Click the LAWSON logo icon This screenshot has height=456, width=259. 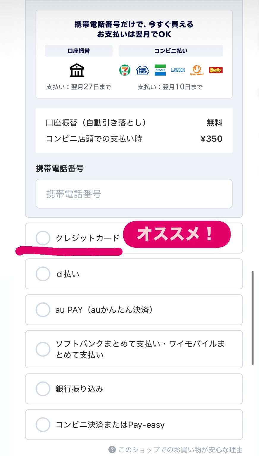click(x=178, y=70)
